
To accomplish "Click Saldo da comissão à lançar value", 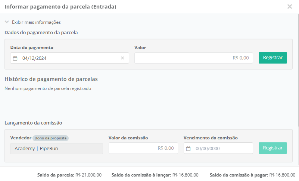I will click(x=185, y=175).
